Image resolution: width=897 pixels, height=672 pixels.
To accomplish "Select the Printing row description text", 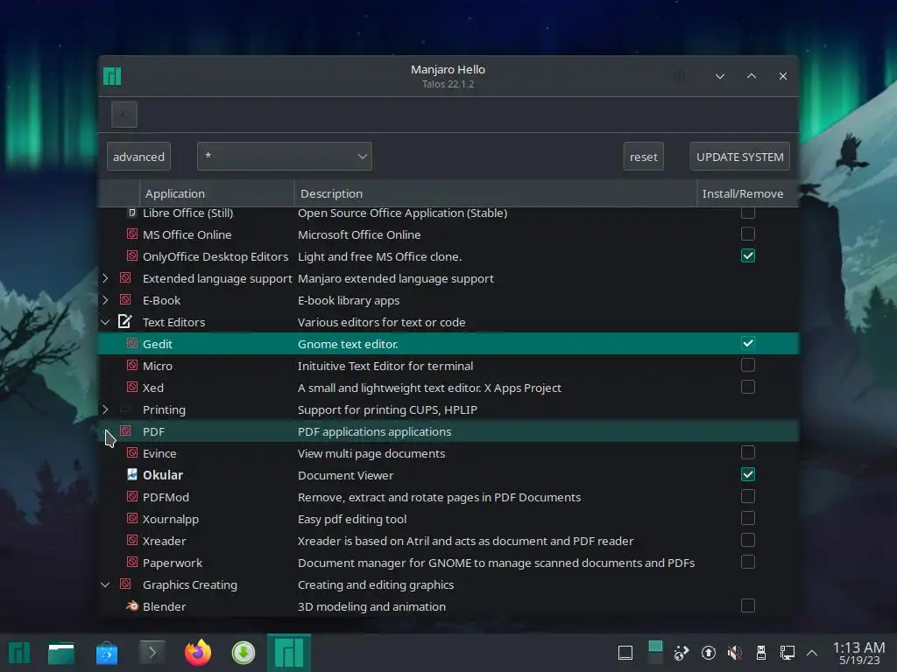I will pyautogui.click(x=387, y=409).
